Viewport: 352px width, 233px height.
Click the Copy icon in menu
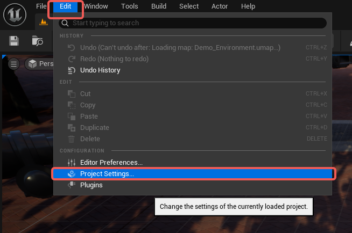tap(72, 105)
